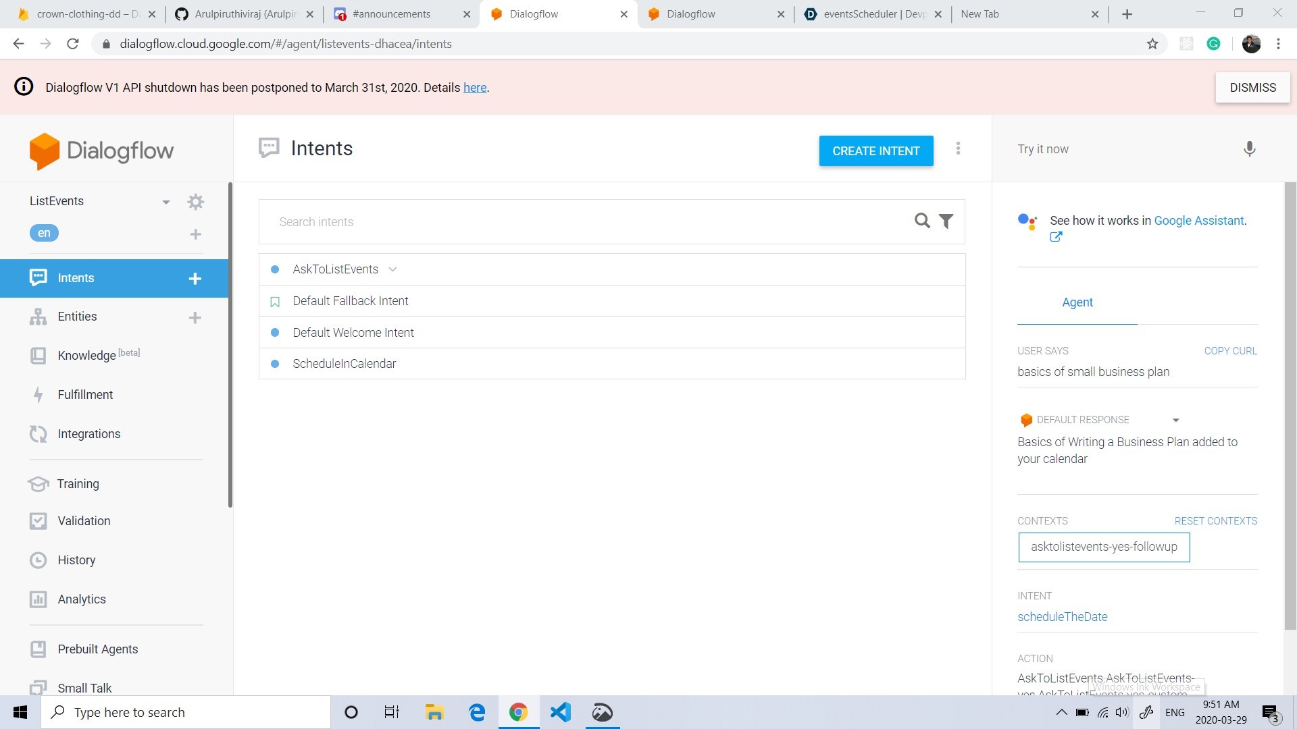Open ListEvents agent selector dropdown
1297x729 pixels.
166,202
